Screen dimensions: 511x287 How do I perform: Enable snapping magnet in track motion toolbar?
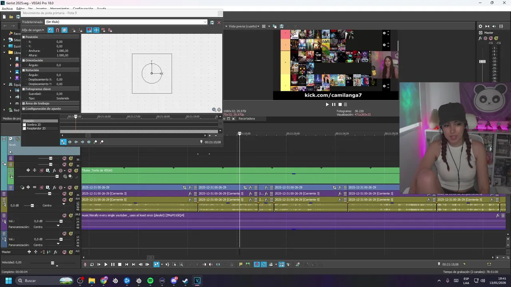(x=57, y=30)
